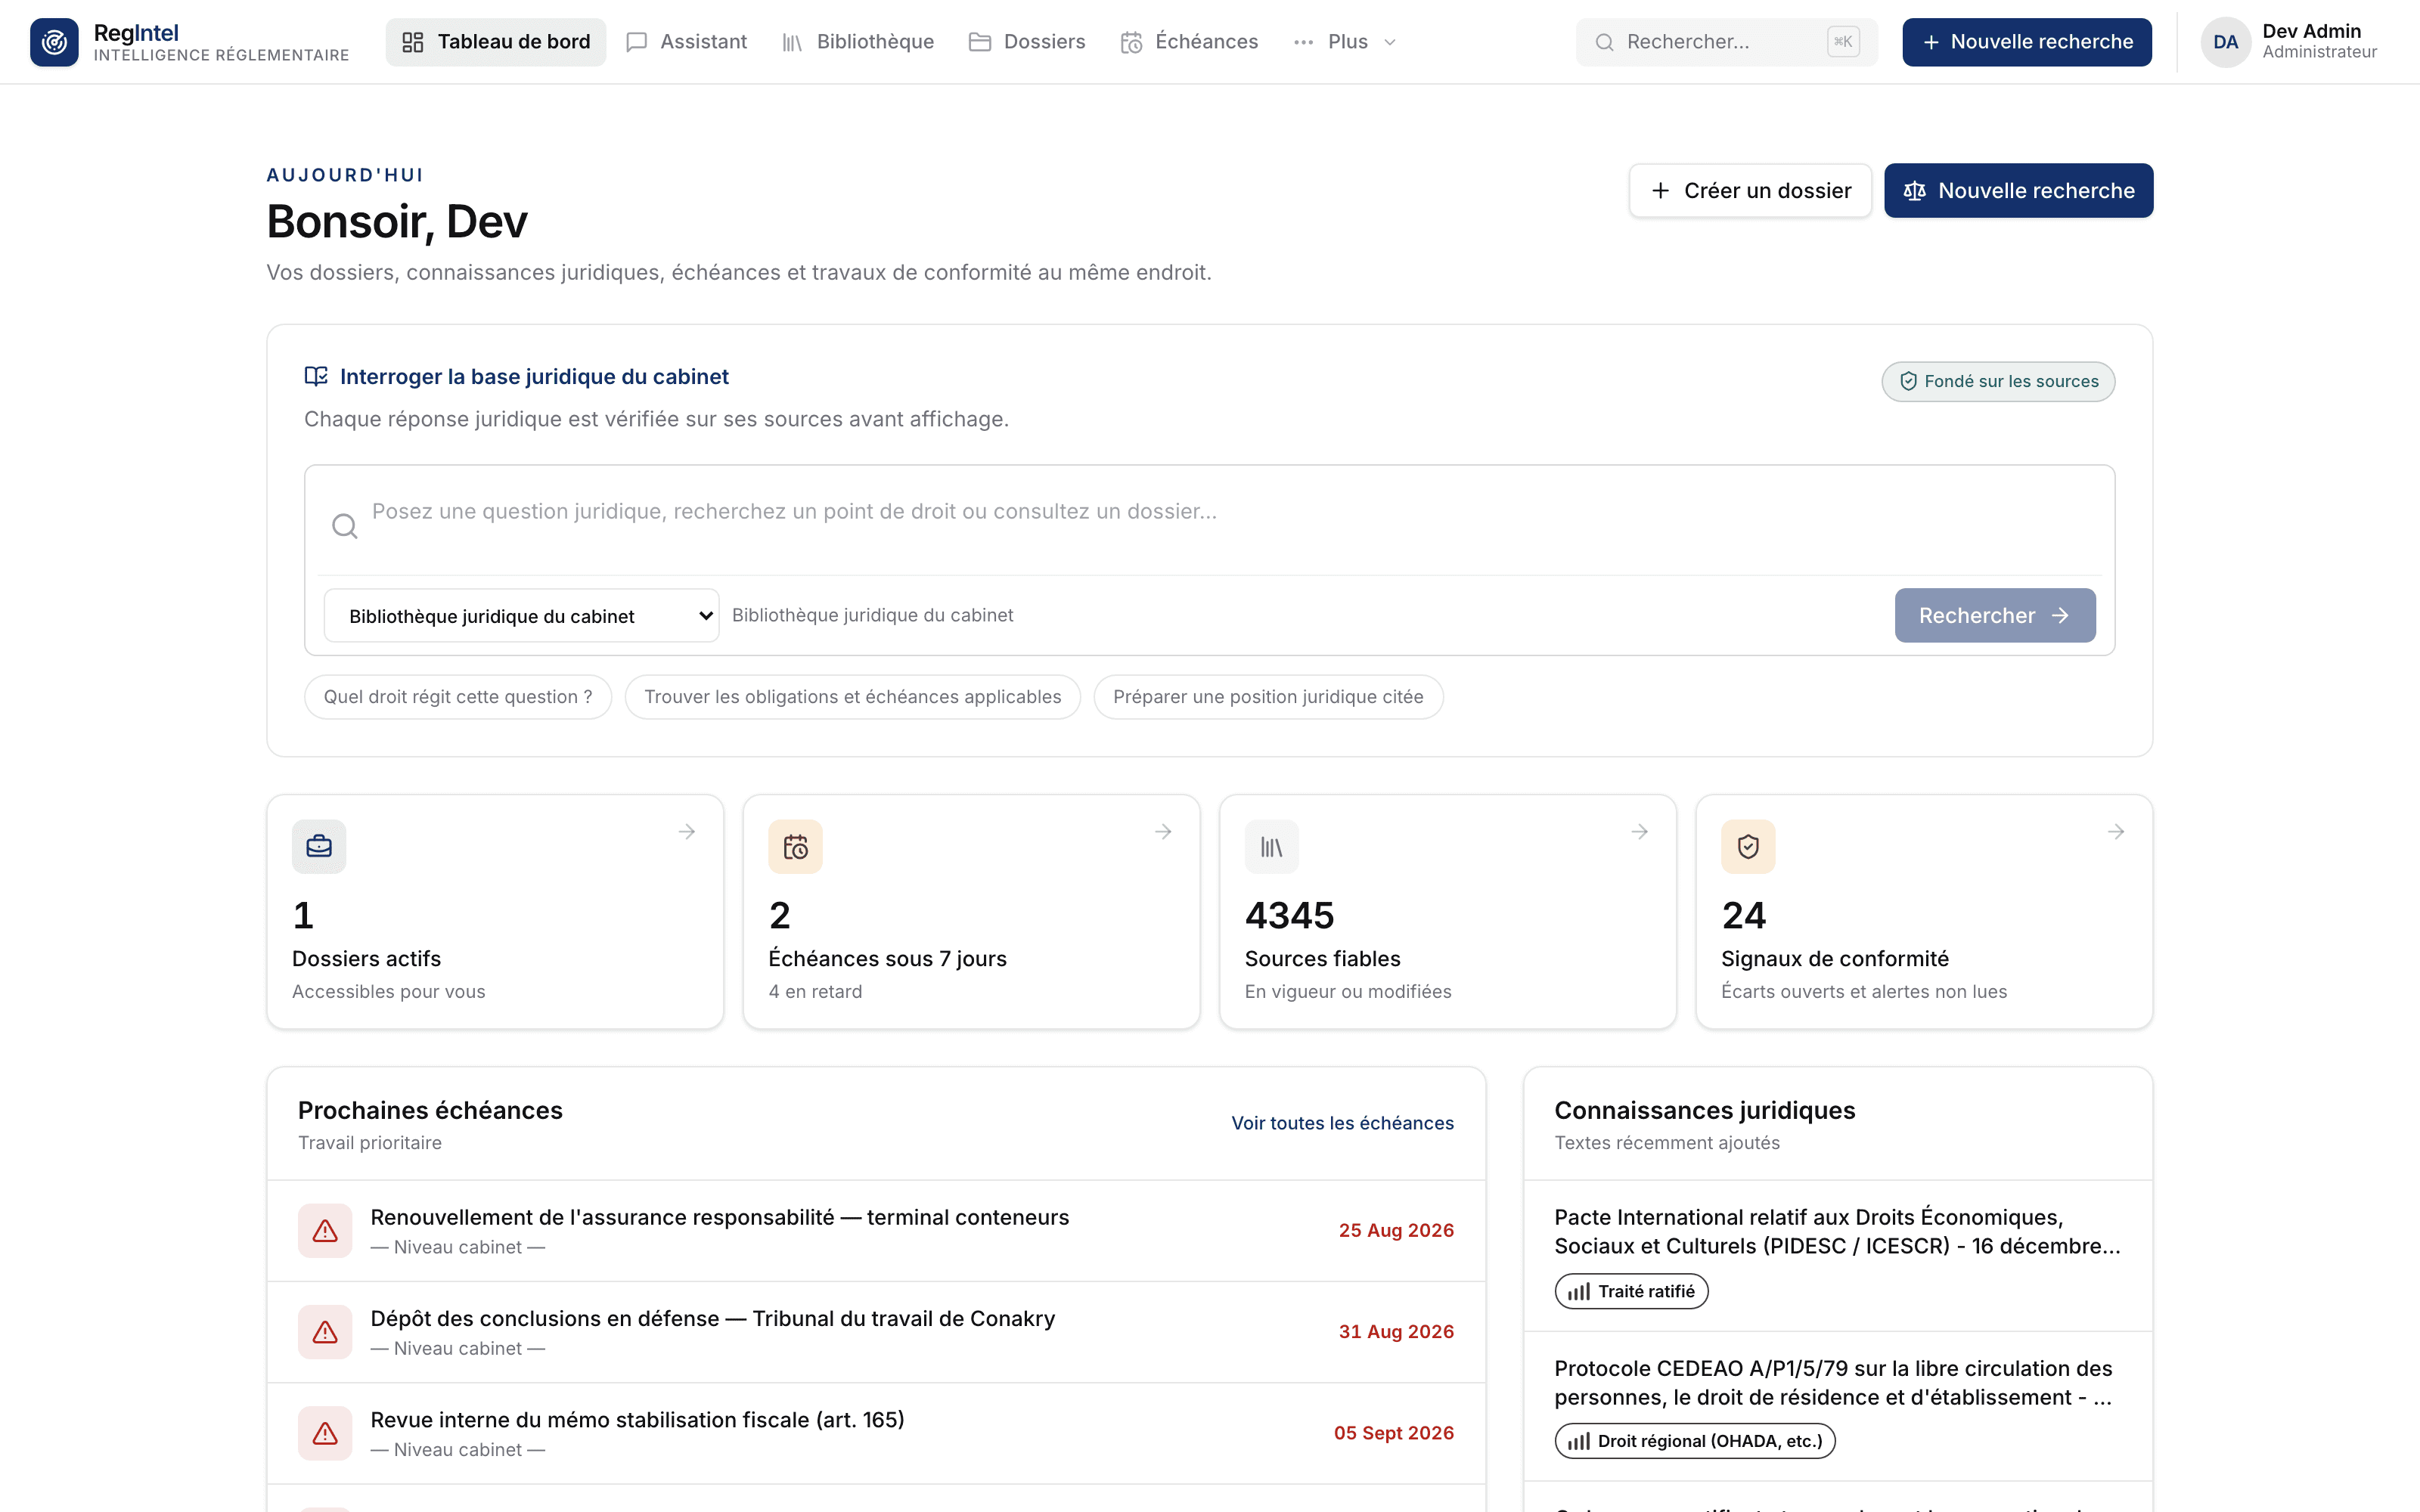
Task: Click the magnifier icon in question box
Action: click(345, 526)
